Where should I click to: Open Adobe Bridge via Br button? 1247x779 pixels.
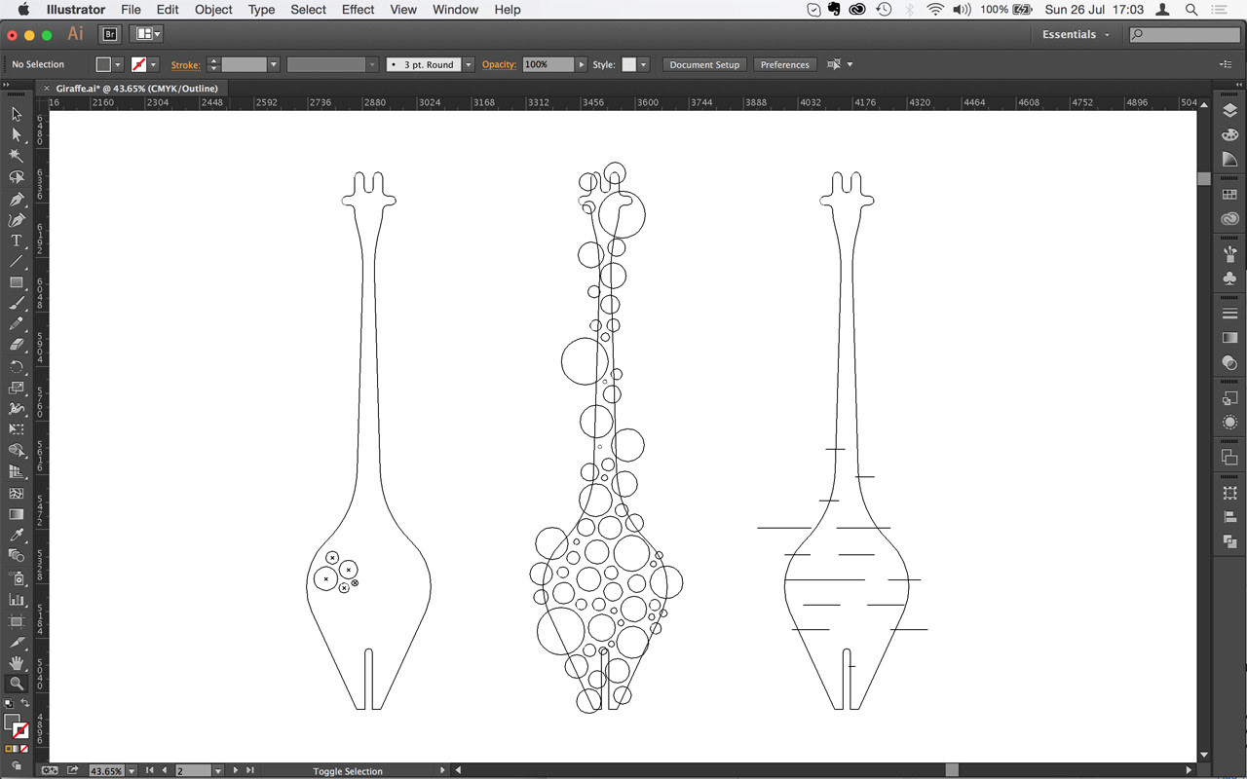[x=110, y=34]
